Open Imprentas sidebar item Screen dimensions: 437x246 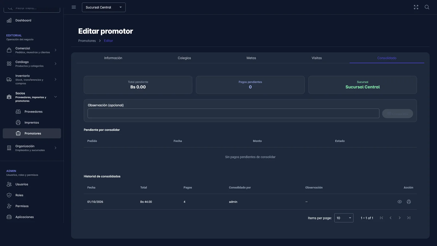[x=32, y=123]
